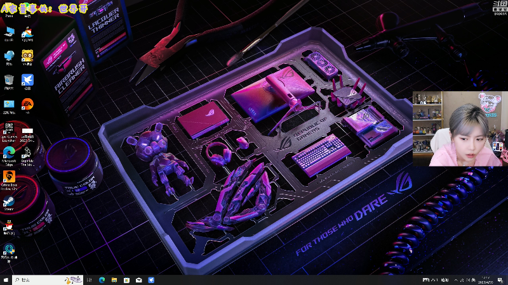Click the streamer webcam overlay
The height and width of the screenshot is (285, 508).
460,129
